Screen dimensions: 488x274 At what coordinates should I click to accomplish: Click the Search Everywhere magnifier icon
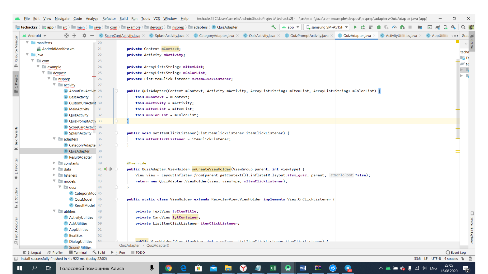[x=463, y=27]
